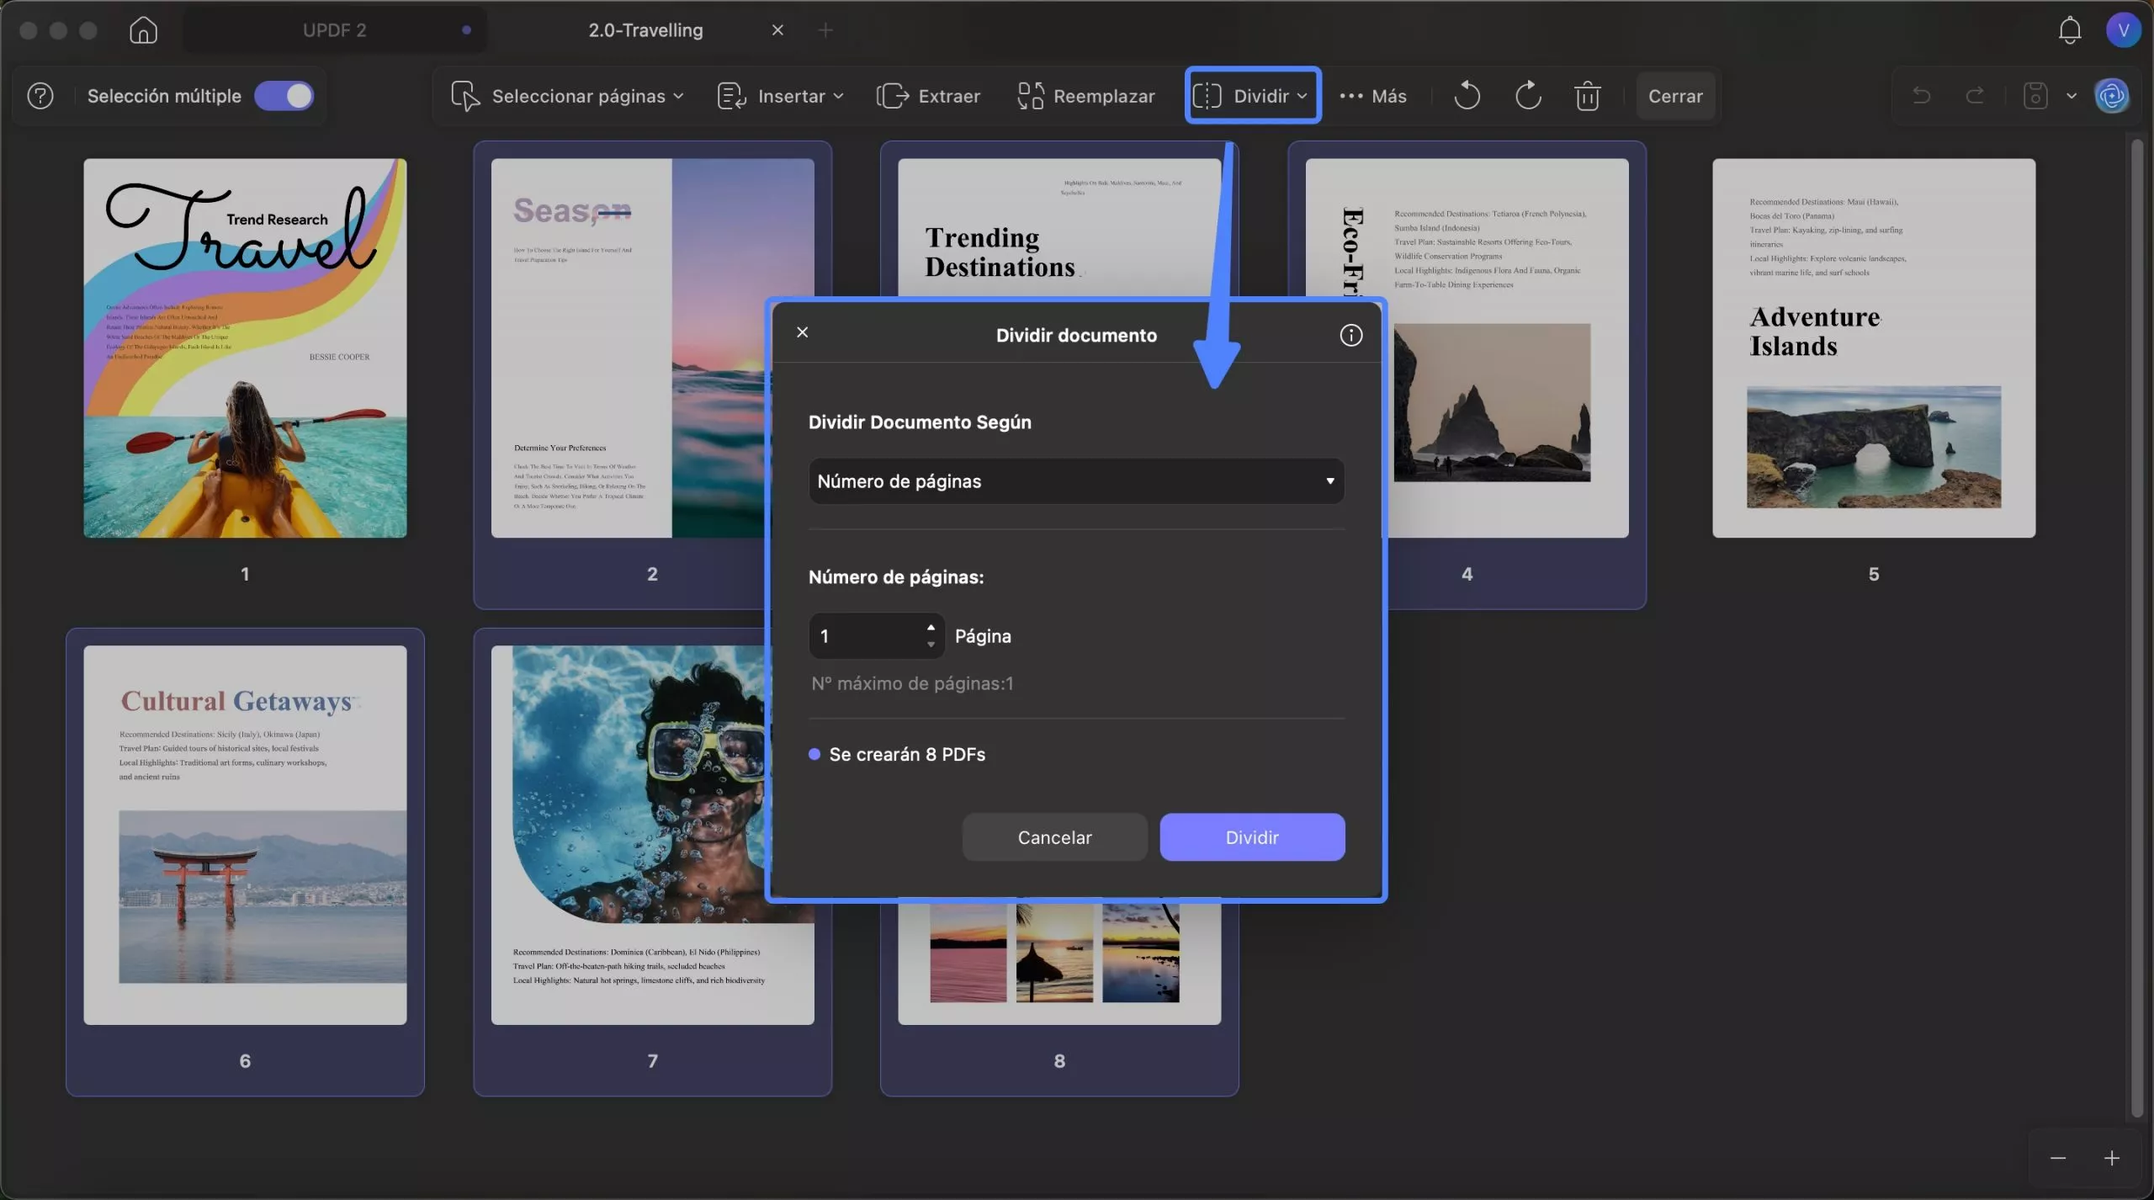The height and width of the screenshot is (1200, 2154).
Task: Zoom out thumbnails with minus button
Action: tap(2058, 1158)
